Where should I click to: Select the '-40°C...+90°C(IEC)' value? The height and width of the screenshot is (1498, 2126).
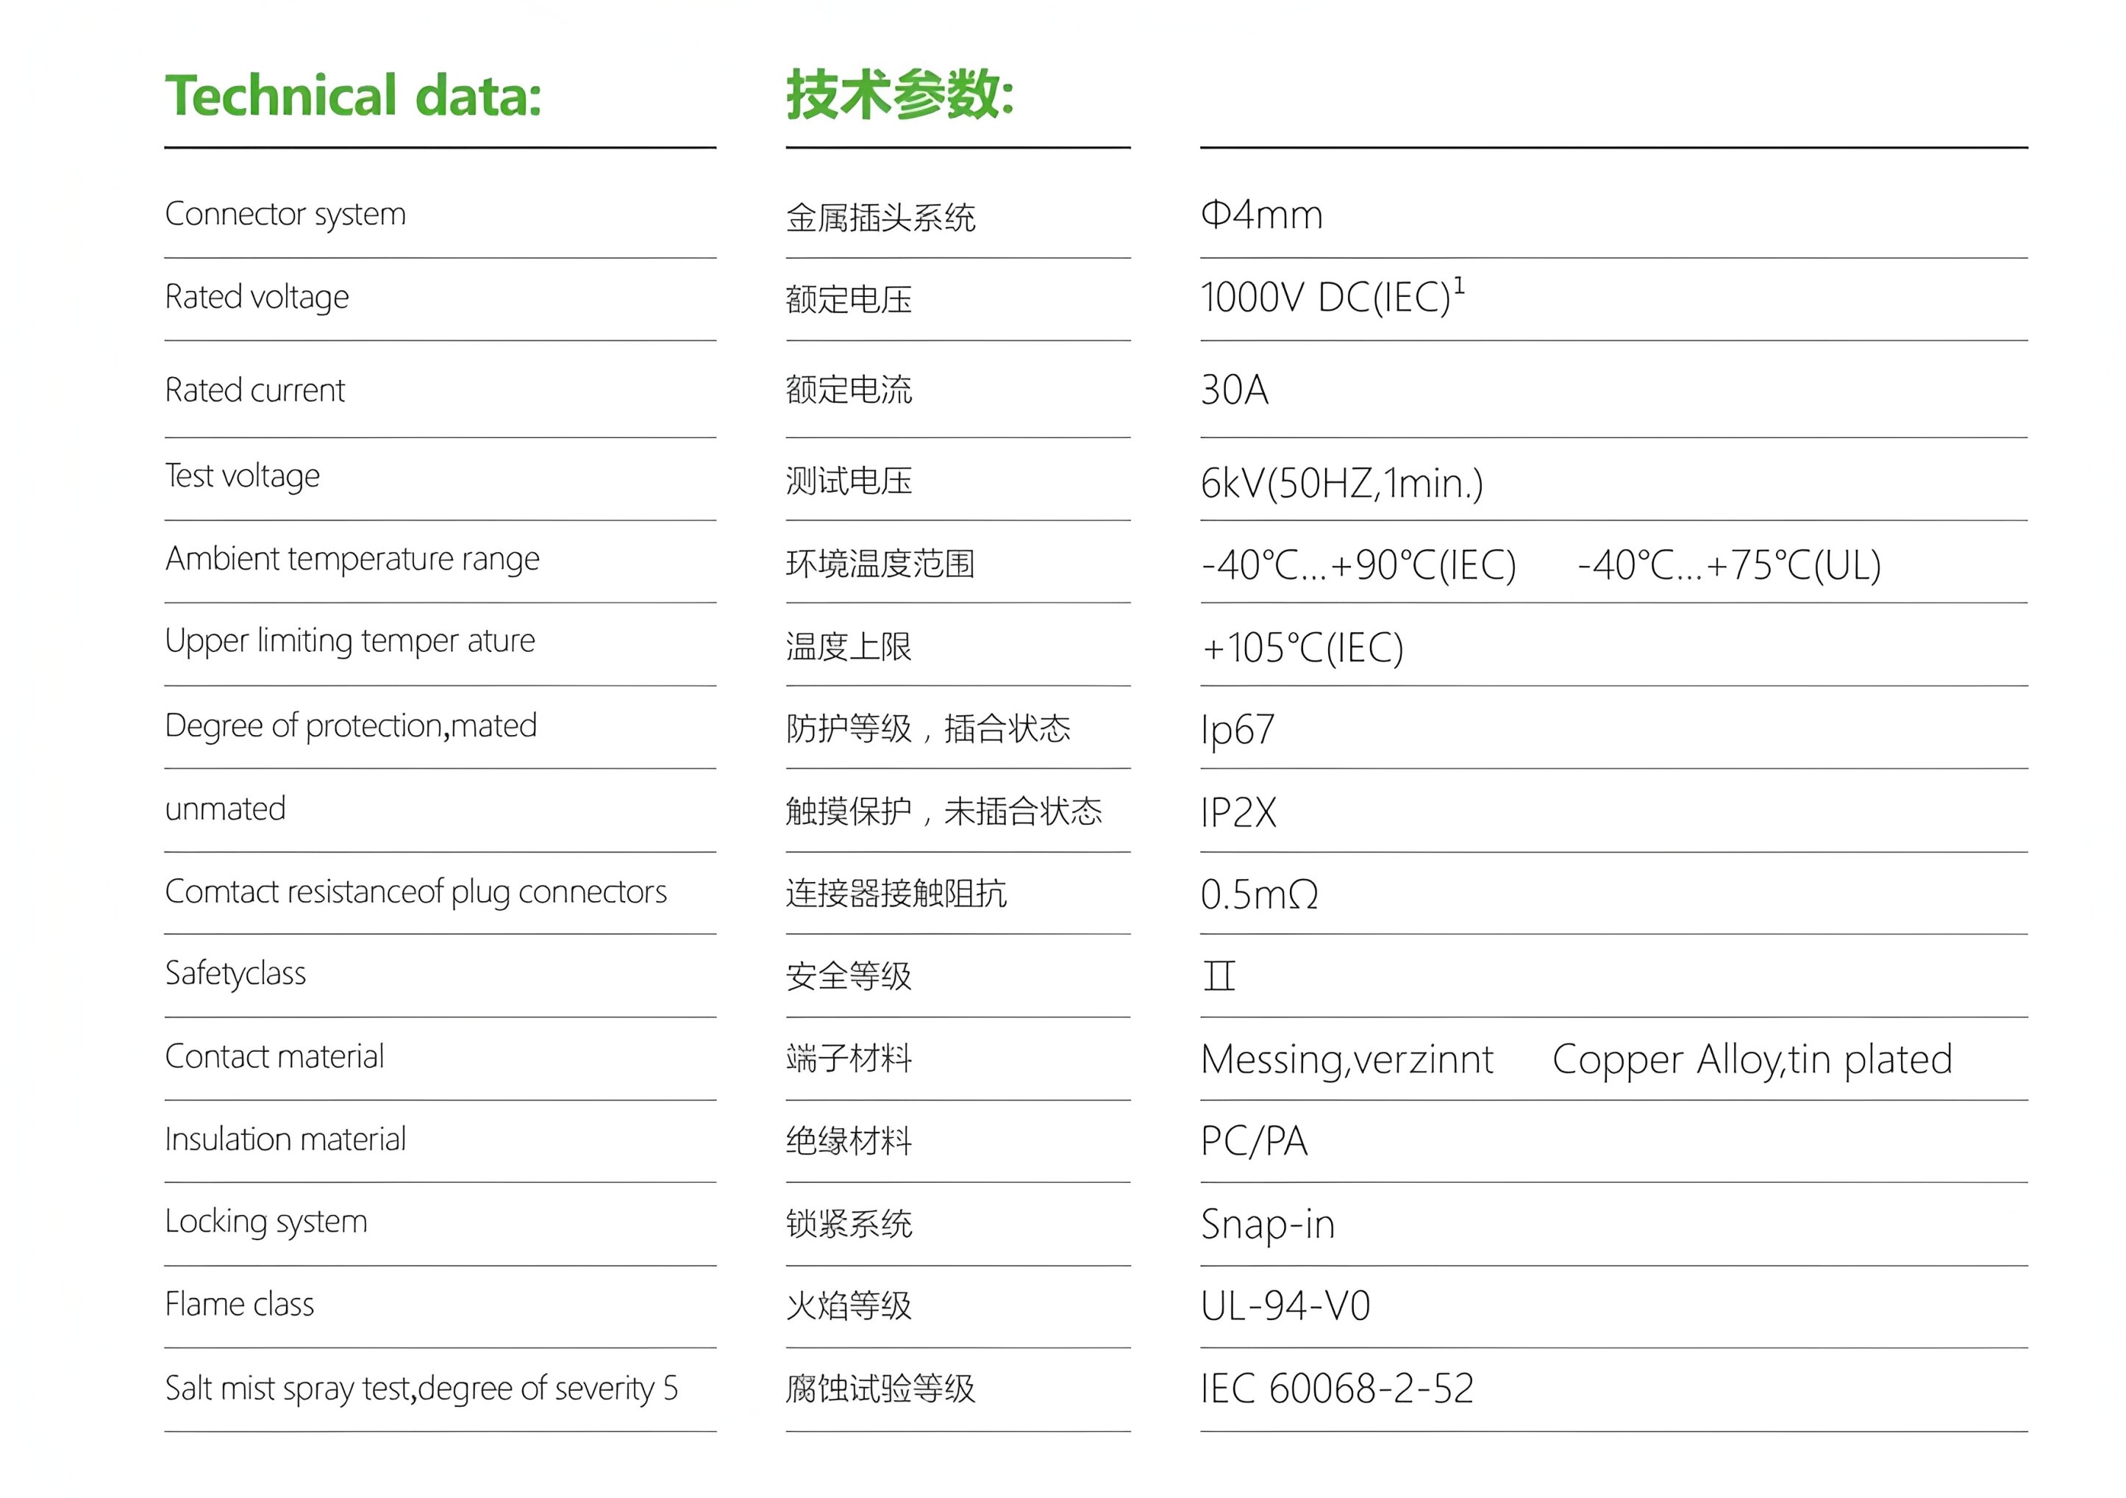click(x=1358, y=565)
